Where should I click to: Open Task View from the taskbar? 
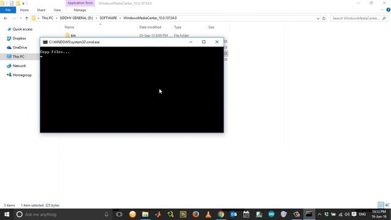point(119,215)
